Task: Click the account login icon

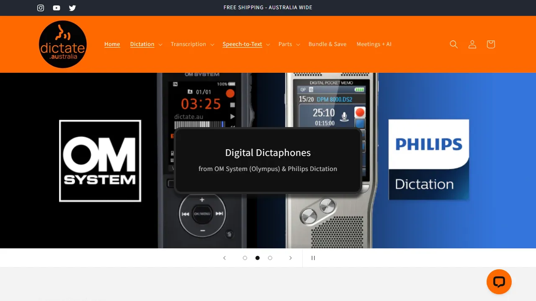Action: (472, 44)
